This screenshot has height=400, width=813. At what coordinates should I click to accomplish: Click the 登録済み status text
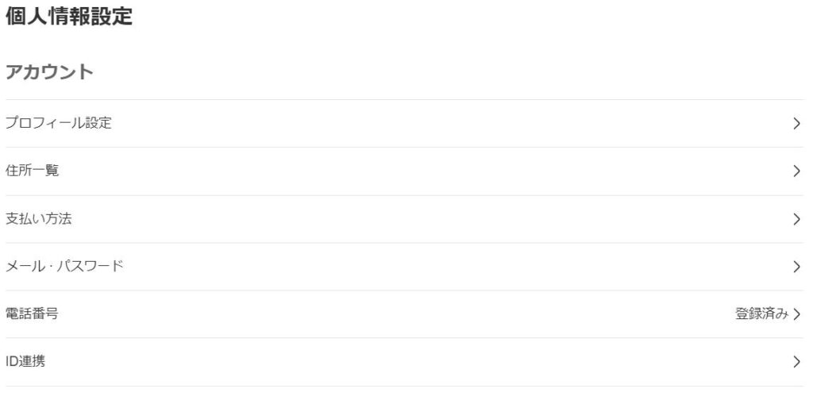tap(761, 313)
